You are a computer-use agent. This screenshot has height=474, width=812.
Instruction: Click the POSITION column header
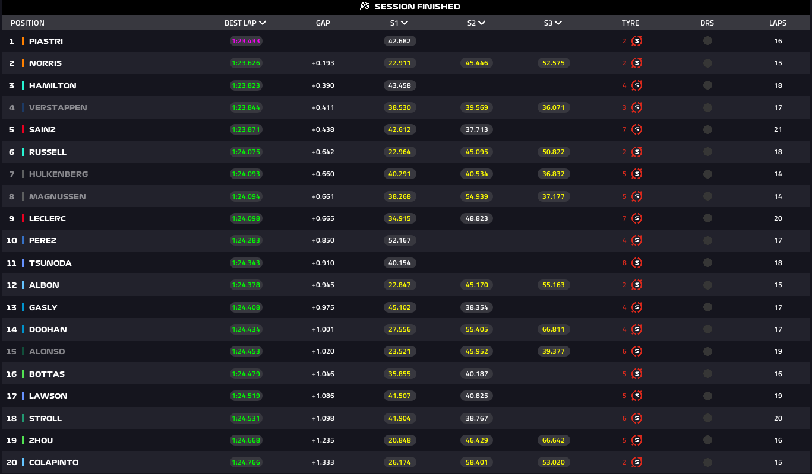(27, 23)
